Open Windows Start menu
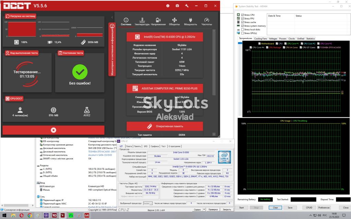This screenshot has width=351, height=219. point(4,216)
